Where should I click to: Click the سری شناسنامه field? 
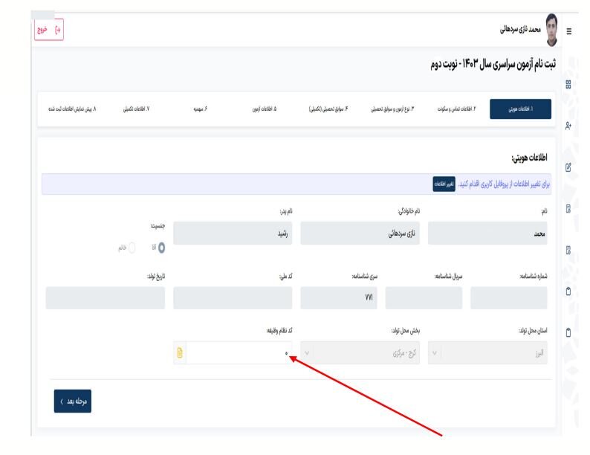339,297
